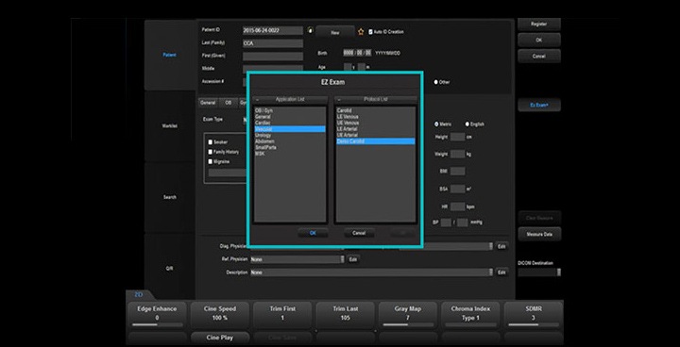Switch to the OB tab

pos(228,103)
